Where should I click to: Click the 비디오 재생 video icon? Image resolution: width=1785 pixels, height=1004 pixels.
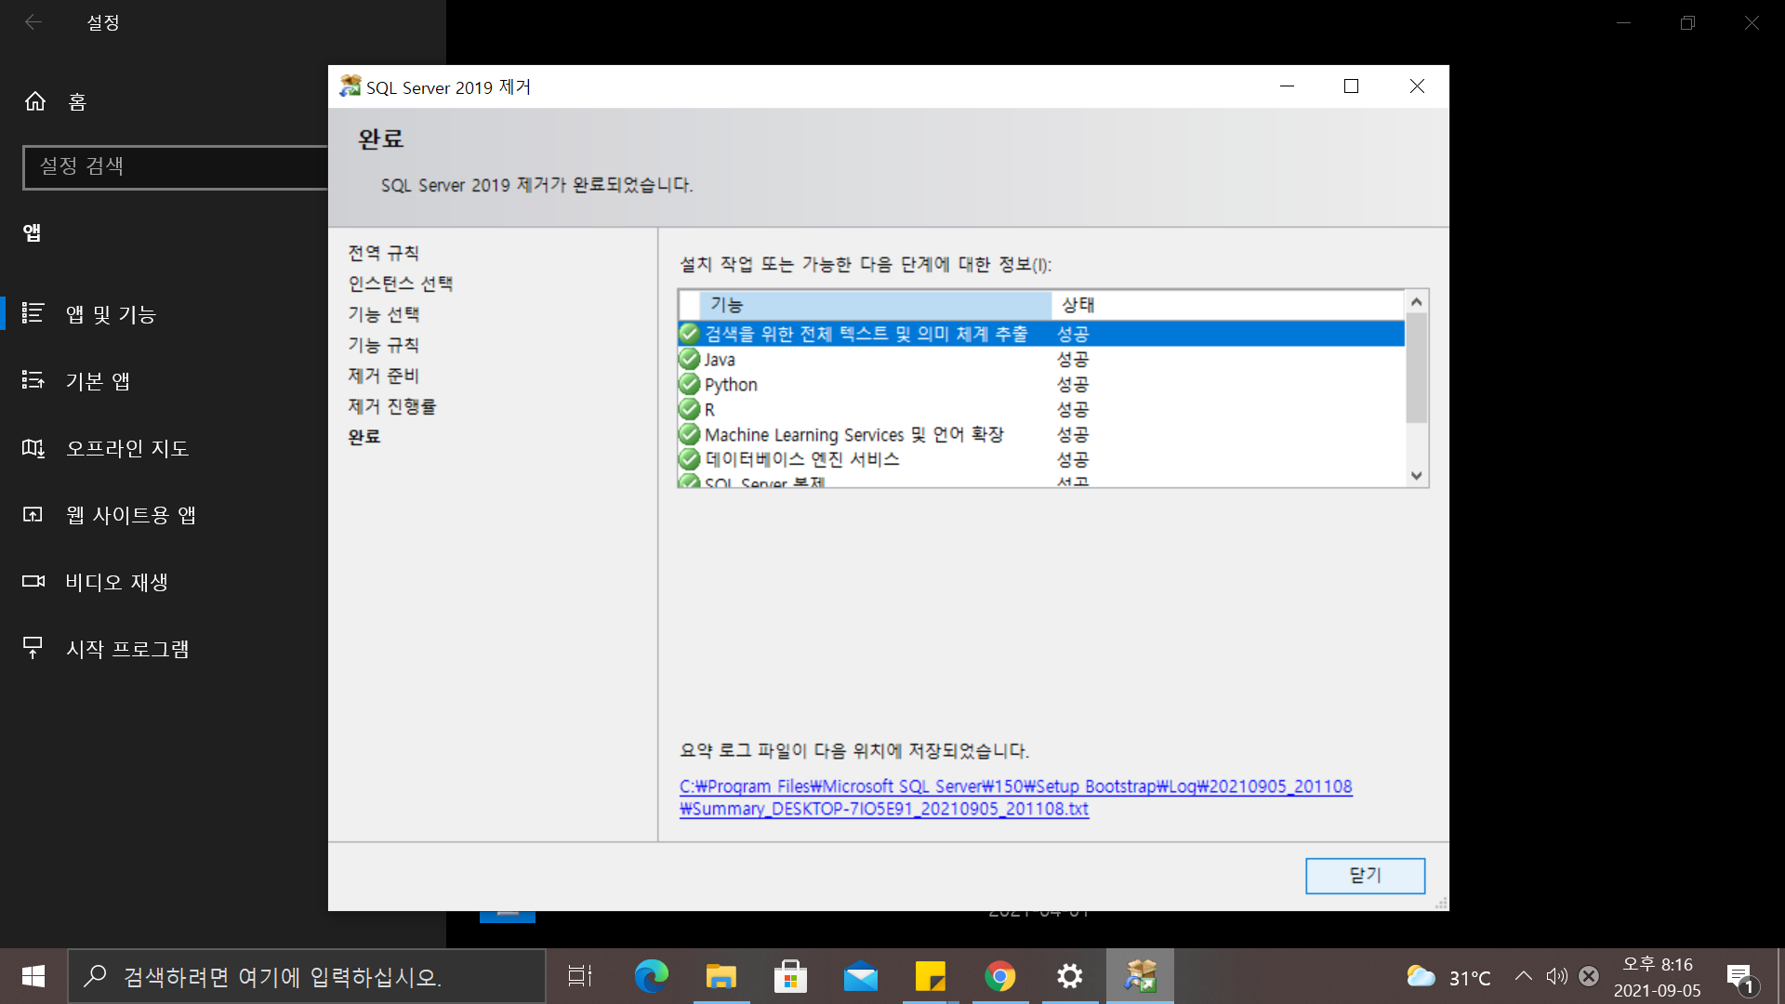pyautogui.click(x=33, y=582)
